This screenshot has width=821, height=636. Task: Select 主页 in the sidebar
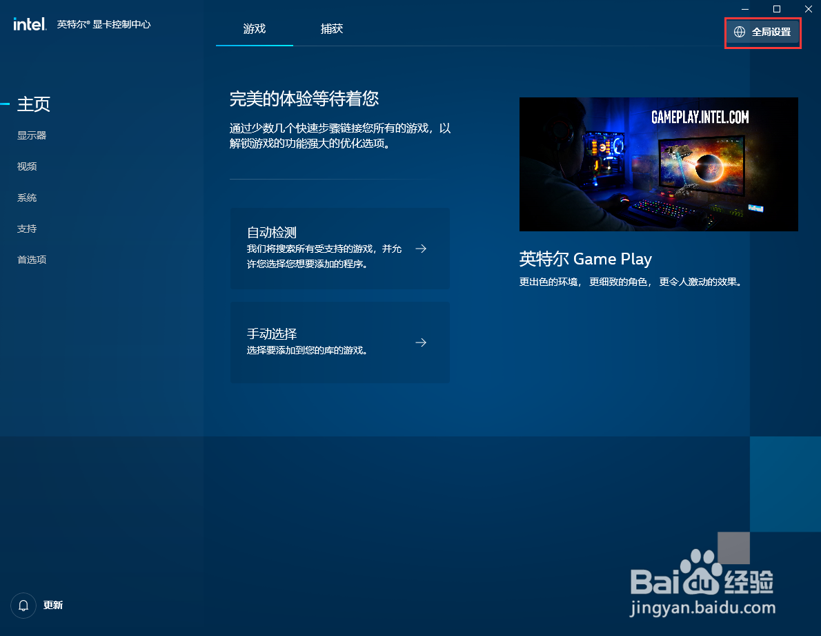(34, 104)
